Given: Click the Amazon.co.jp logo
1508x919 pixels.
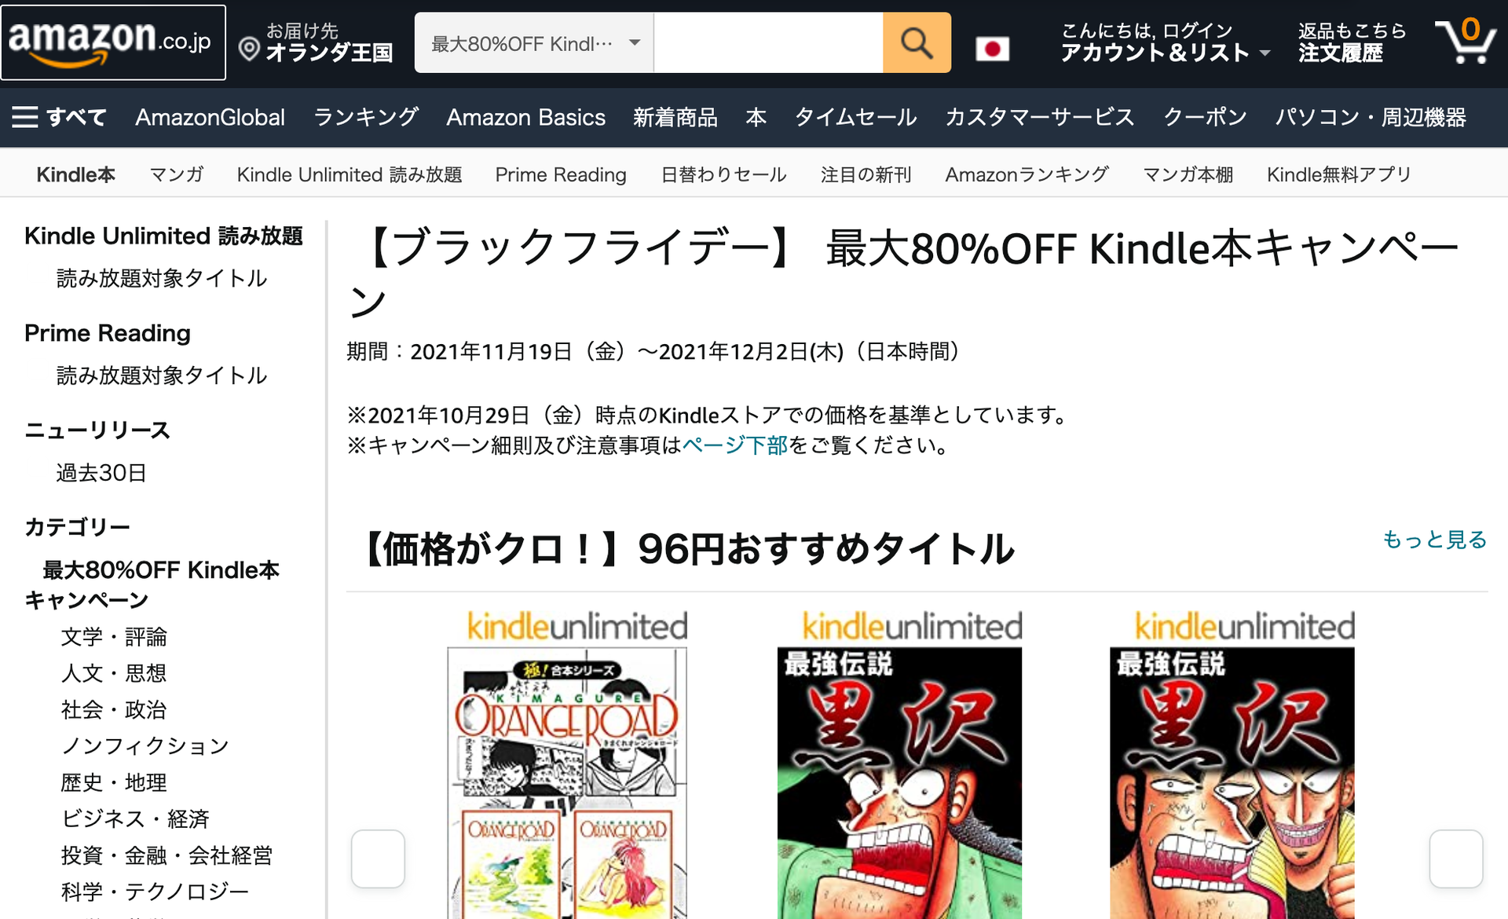Looking at the screenshot, I should (x=113, y=42).
